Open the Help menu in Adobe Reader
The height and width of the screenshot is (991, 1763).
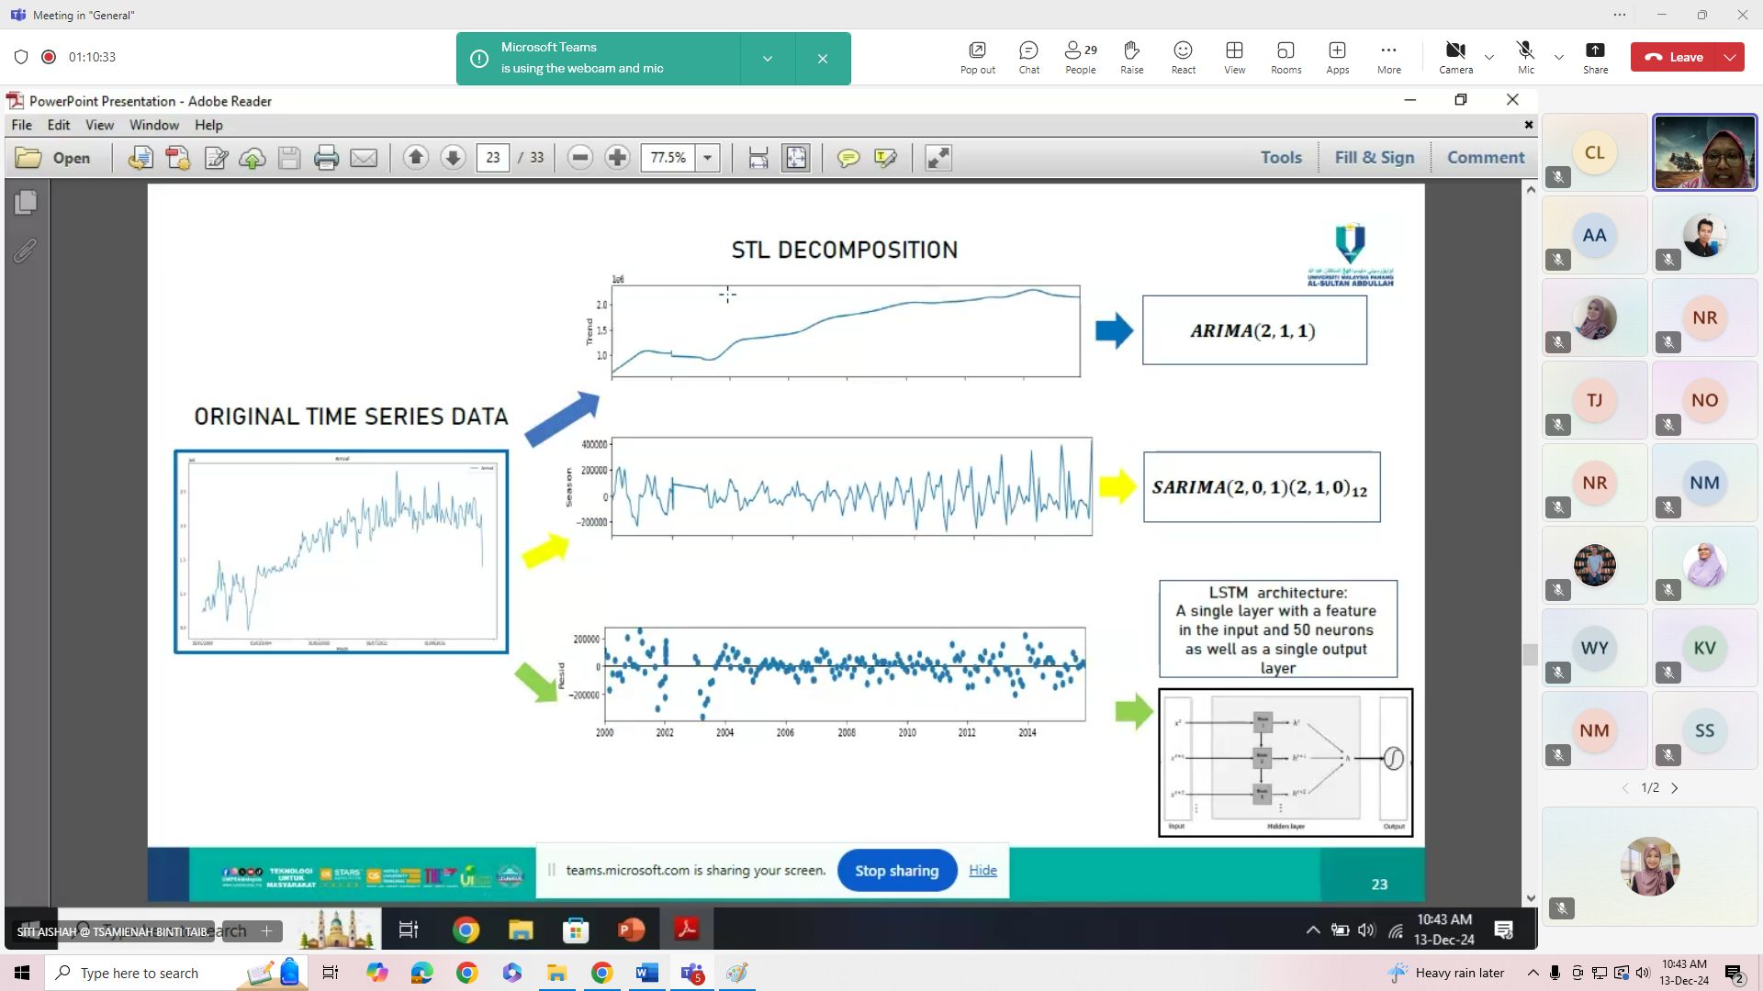[x=208, y=125]
